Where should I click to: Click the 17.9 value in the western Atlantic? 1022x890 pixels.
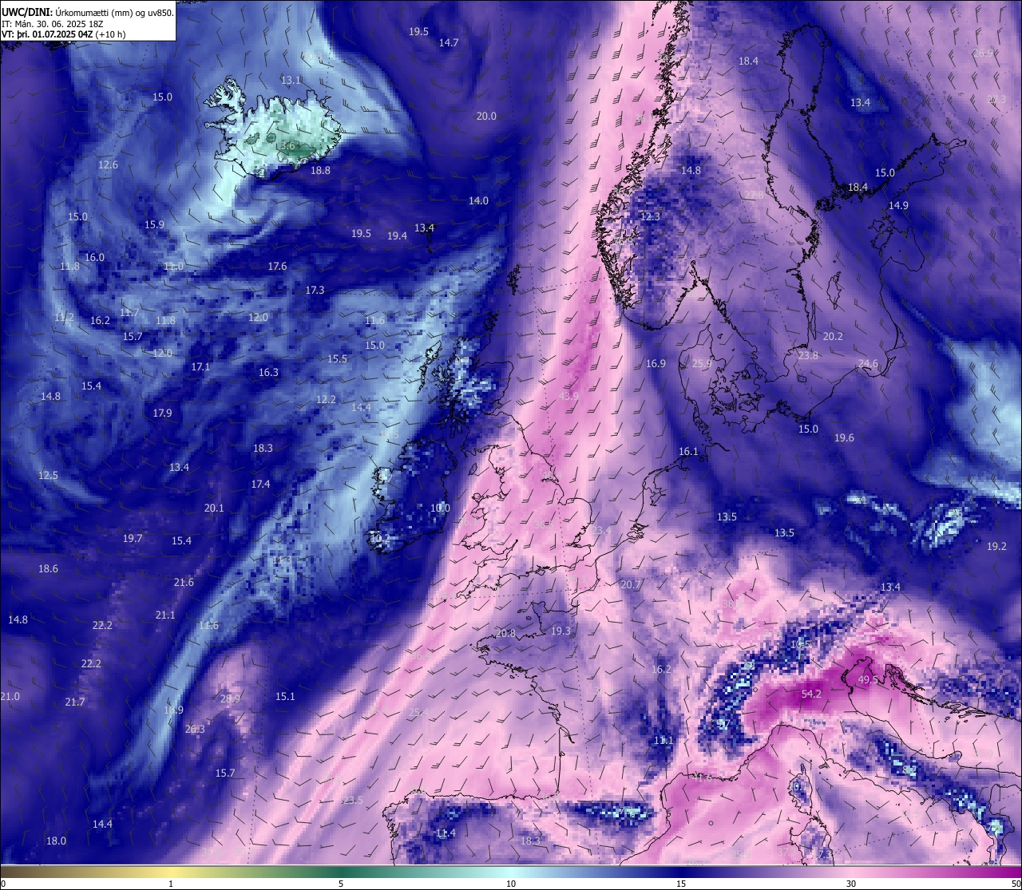pyautogui.click(x=162, y=413)
